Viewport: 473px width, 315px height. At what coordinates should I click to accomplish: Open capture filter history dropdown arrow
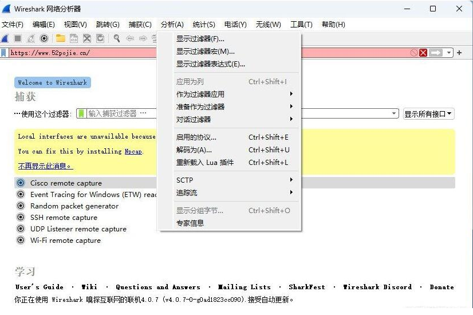coord(394,113)
